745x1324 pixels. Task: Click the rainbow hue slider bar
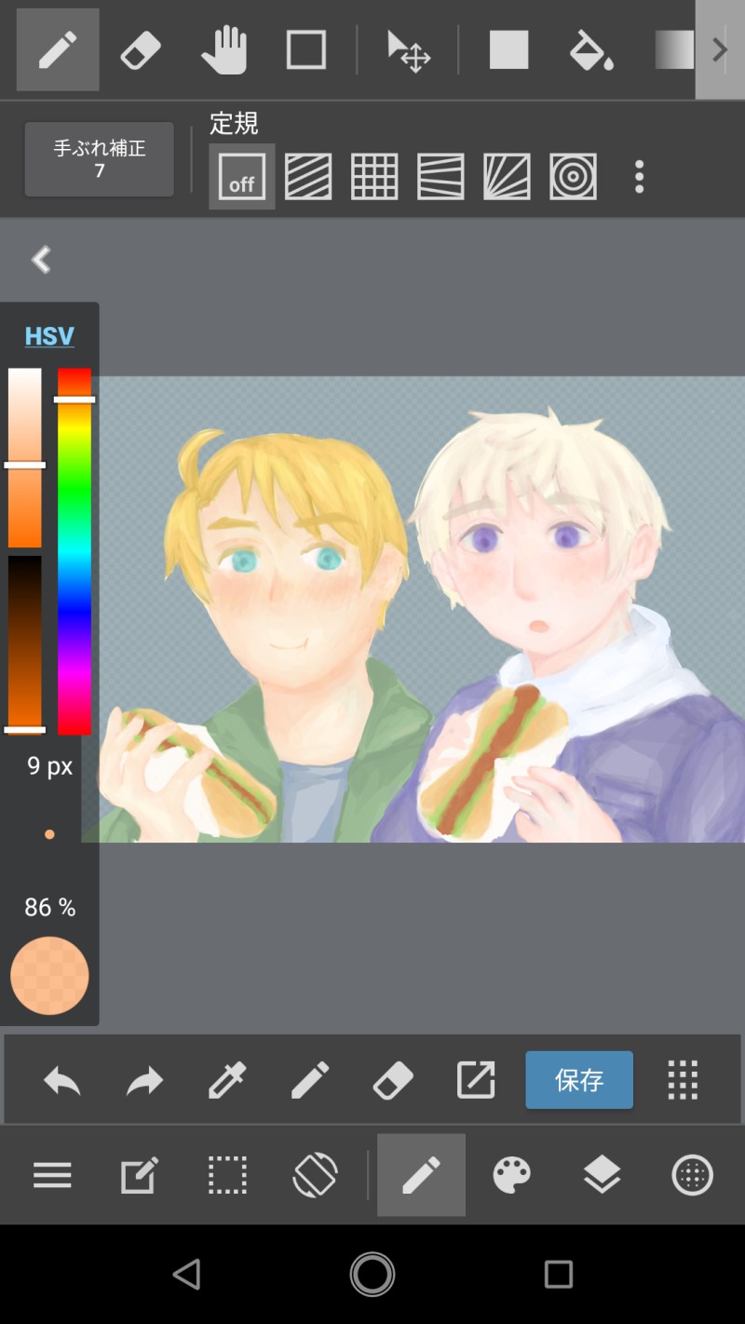(74, 551)
